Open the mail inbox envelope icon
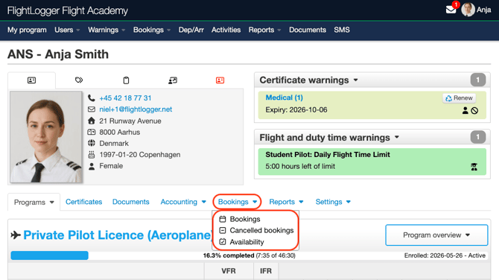The height and width of the screenshot is (280, 499). click(451, 10)
